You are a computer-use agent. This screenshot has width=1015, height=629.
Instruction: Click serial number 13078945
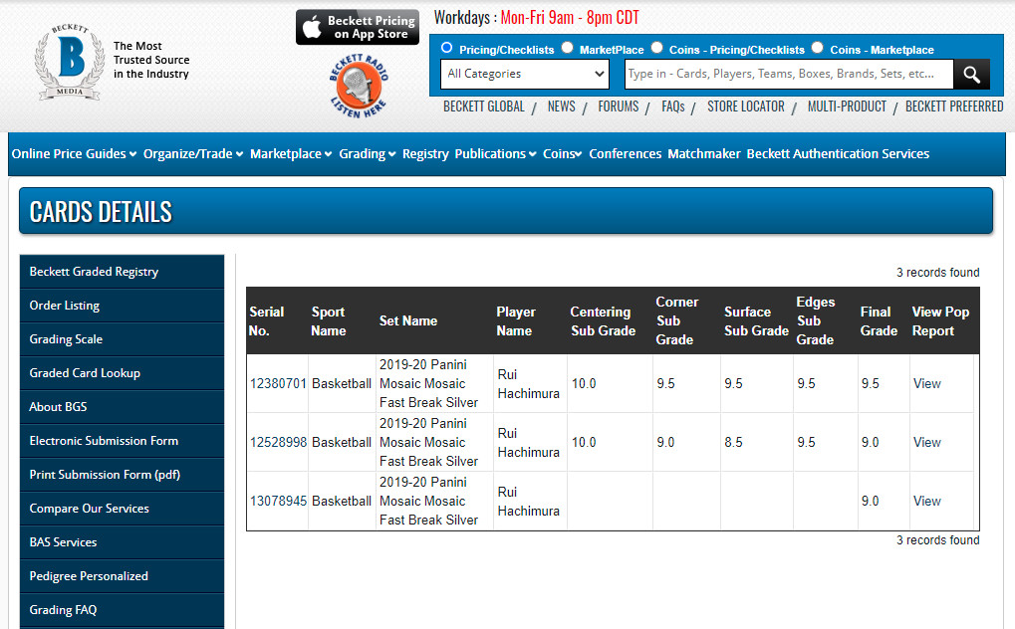[278, 501]
